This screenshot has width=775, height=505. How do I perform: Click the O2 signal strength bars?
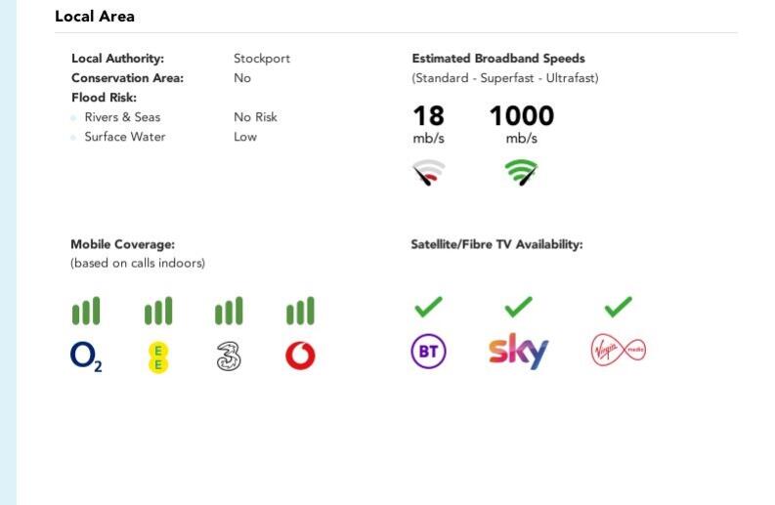(86, 312)
